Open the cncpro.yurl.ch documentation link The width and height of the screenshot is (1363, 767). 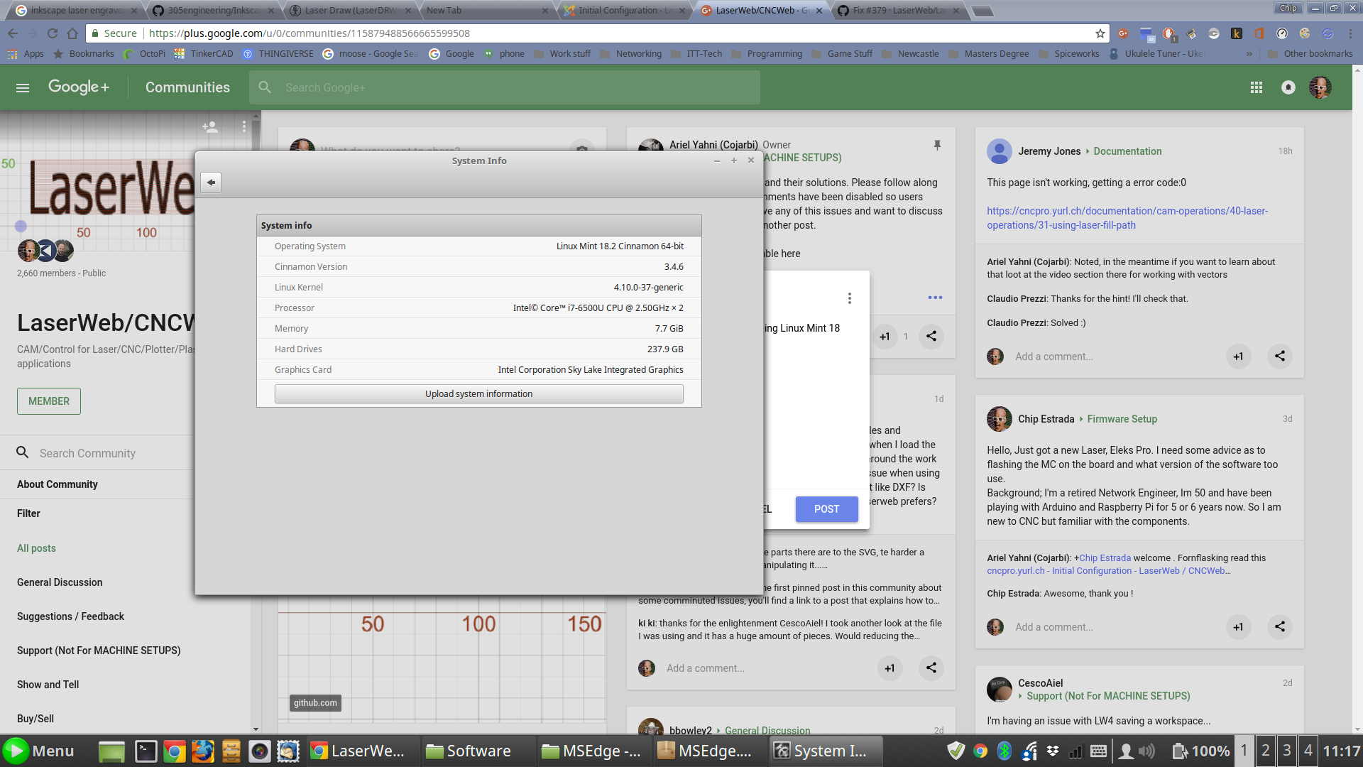pos(1127,218)
